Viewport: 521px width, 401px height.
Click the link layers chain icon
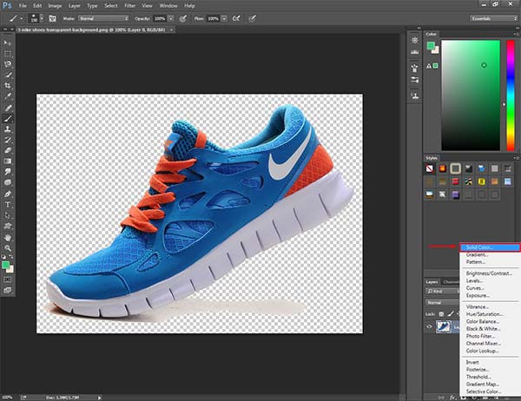tap(441, 398)
